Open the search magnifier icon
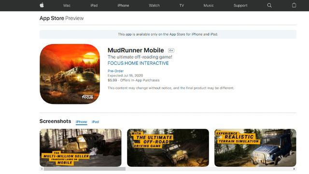This screenshot has width=309, height=174. (269, 5)
